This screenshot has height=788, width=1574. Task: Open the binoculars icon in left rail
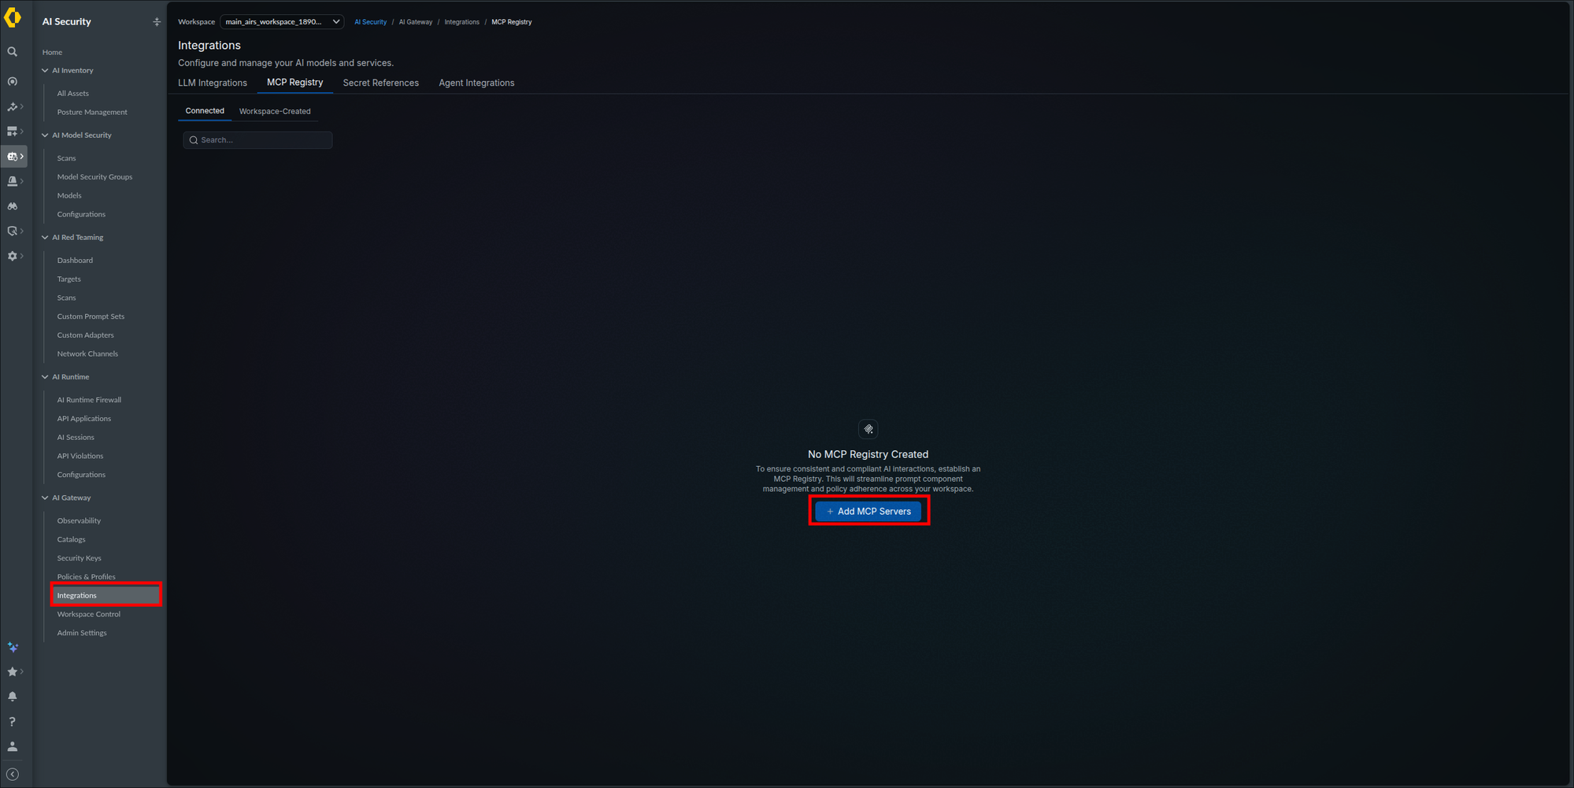click(13, 206)
